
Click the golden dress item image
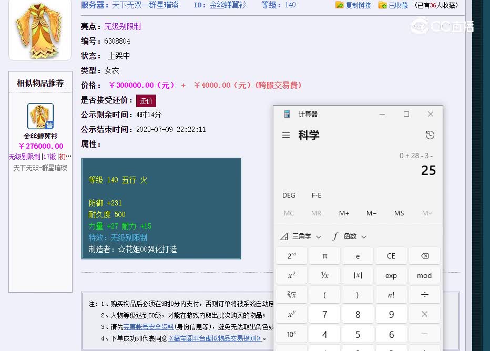coord(40,30)
